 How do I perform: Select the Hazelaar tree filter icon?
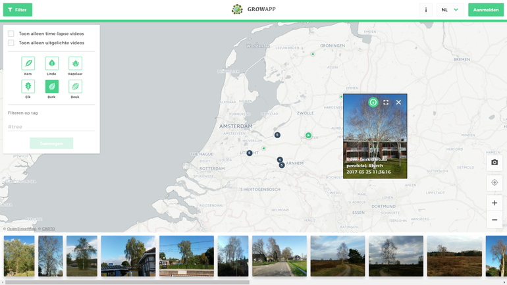pyautogui.click(x=75, y=63)
